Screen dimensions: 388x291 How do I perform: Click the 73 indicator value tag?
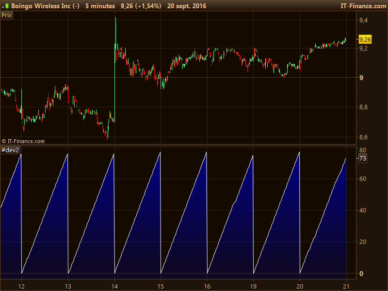click(363, 159)
